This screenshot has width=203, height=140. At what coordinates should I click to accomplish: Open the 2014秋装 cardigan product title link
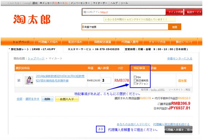(x=60, y=78)
